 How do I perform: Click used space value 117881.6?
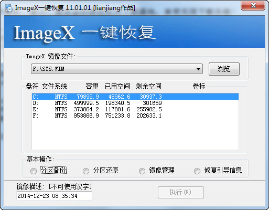117,109
